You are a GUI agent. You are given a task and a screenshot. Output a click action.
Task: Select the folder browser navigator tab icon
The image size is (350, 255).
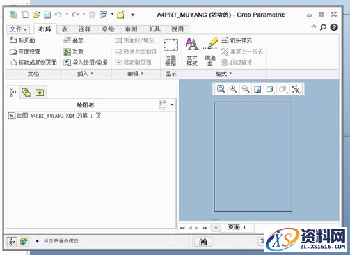[40, 92]
